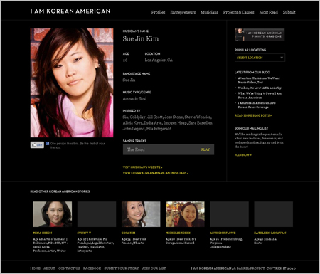
Task: Click the Facebook Like button
Action: pyautogui.click(x=37, y=144)
